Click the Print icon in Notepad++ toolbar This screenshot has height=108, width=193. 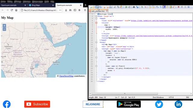point(110,7)
